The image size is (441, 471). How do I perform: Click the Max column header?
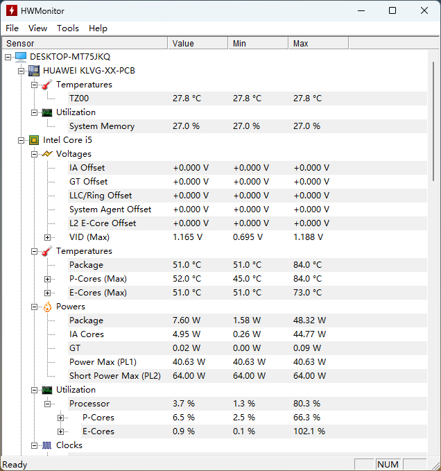[x=318, y=43]
